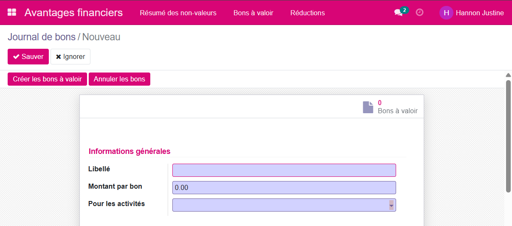The width and height of the screenshot is (512, 226).
Task: Click Créer les bons à valoir
Action: 47,79
